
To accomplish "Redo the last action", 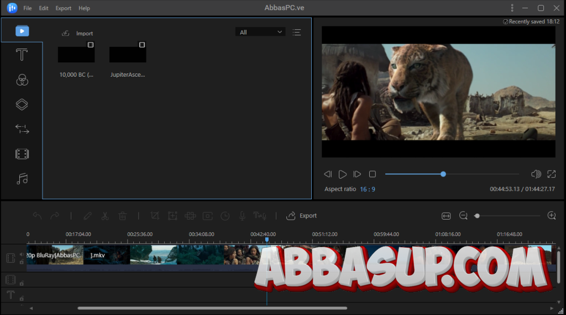I will [x=55, y=216].
